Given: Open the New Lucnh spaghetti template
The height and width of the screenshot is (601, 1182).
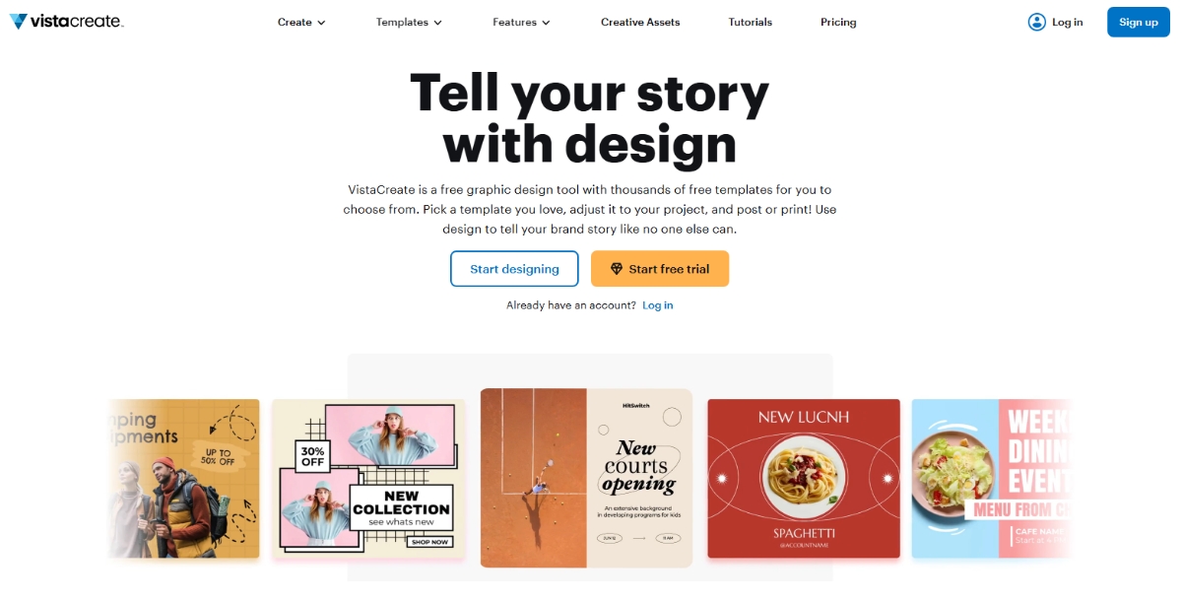Looking at the screenshot, I should [804, 478].
